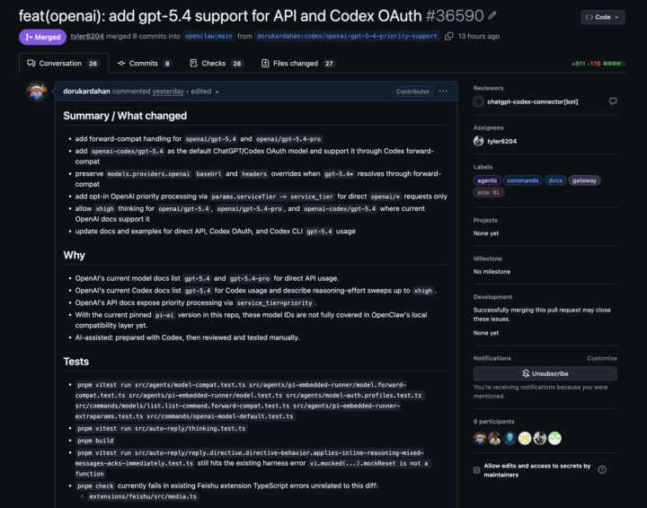Open assignee tyler6204 link
The width and height of the screenshot is (647, 508).
point(501,141)
